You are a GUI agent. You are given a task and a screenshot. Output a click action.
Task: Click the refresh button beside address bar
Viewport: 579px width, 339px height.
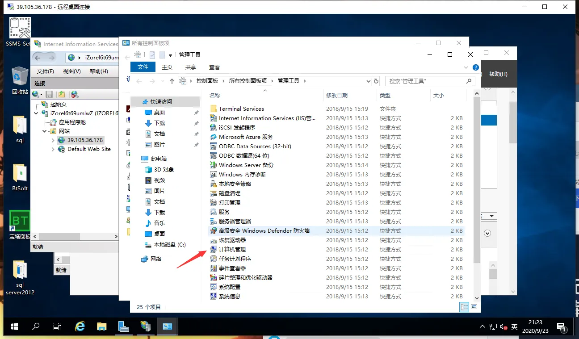tap(376, 81)
